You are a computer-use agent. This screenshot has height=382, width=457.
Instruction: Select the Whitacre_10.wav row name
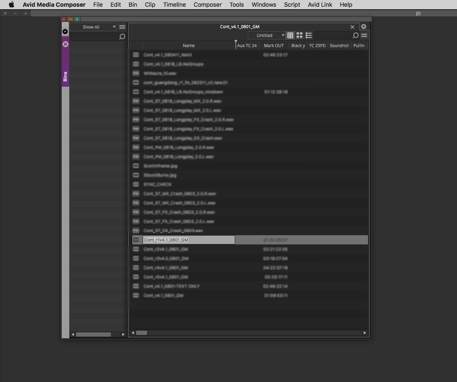click(160, 73)
